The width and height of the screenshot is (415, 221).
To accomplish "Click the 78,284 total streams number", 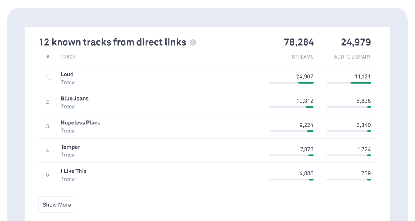I will 299,42.
